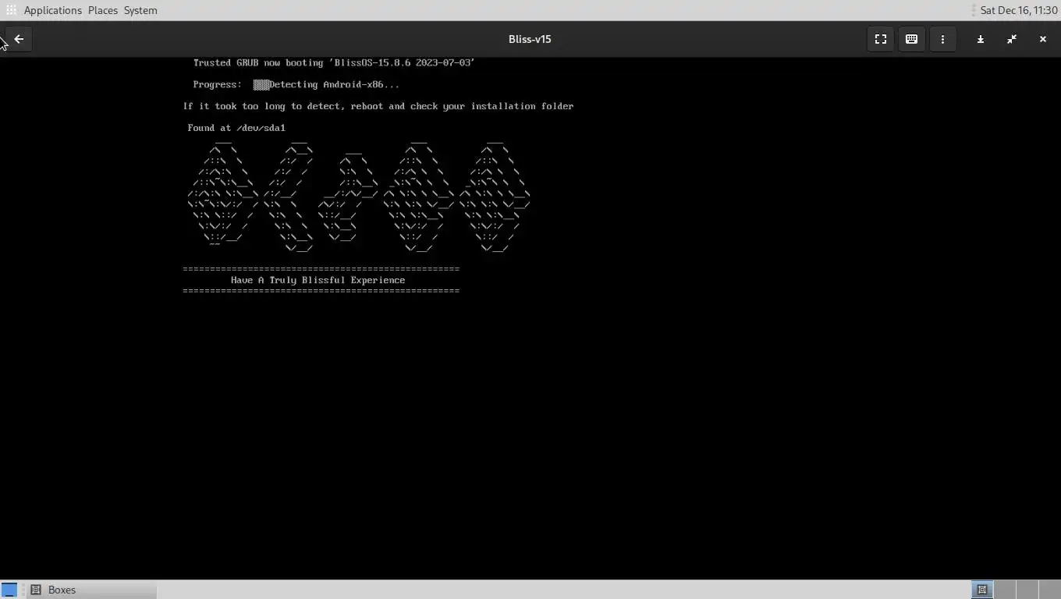Viewport: 1061px width, 599px height.
Task: Close the Bliss-v15 window
Action: click(x=1042, y=39)
